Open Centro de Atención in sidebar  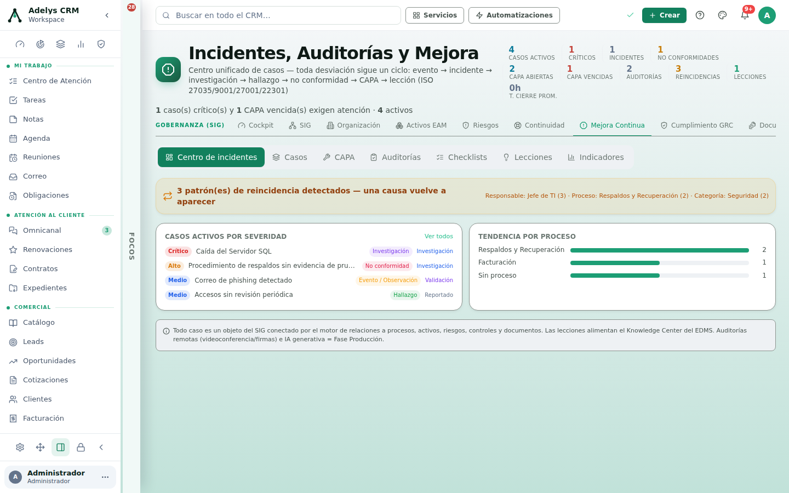tap(60, 81)
